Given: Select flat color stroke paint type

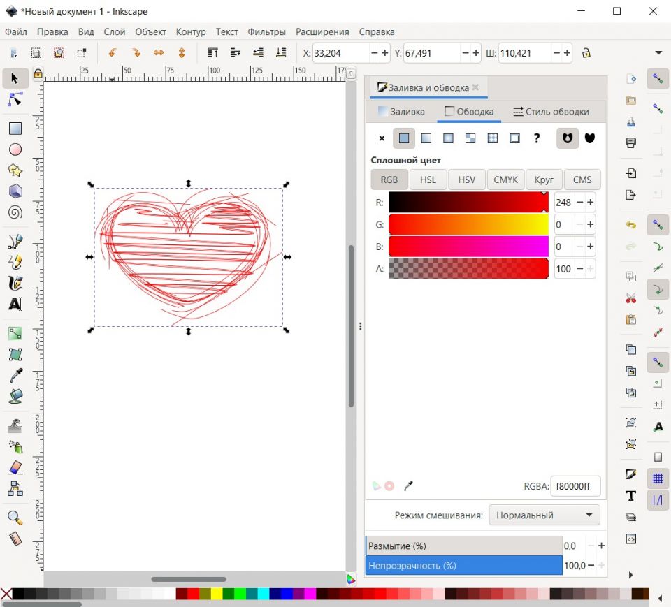Looking at the screenshot, I should (403, 138).
